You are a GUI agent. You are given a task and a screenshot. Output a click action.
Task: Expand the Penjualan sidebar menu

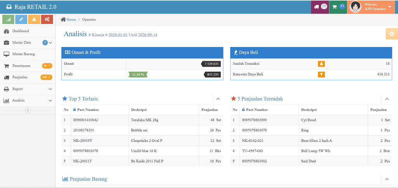[28, 78]
